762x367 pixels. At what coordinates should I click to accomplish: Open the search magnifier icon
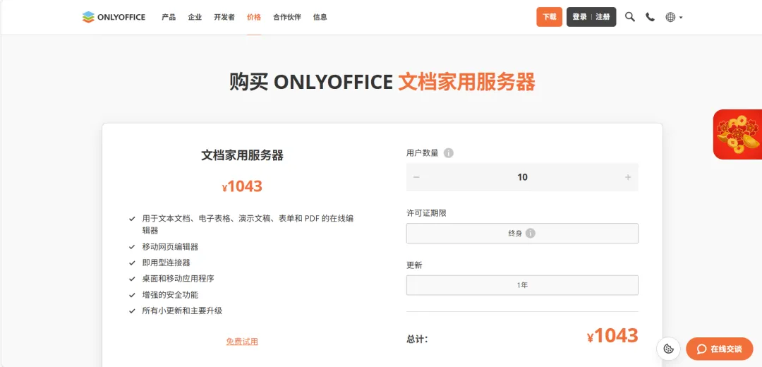click(630, 17)
